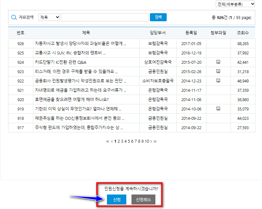
Task: Open post 자녀명의로 예금을 가입하려고
Action: [x=80, y=90]
